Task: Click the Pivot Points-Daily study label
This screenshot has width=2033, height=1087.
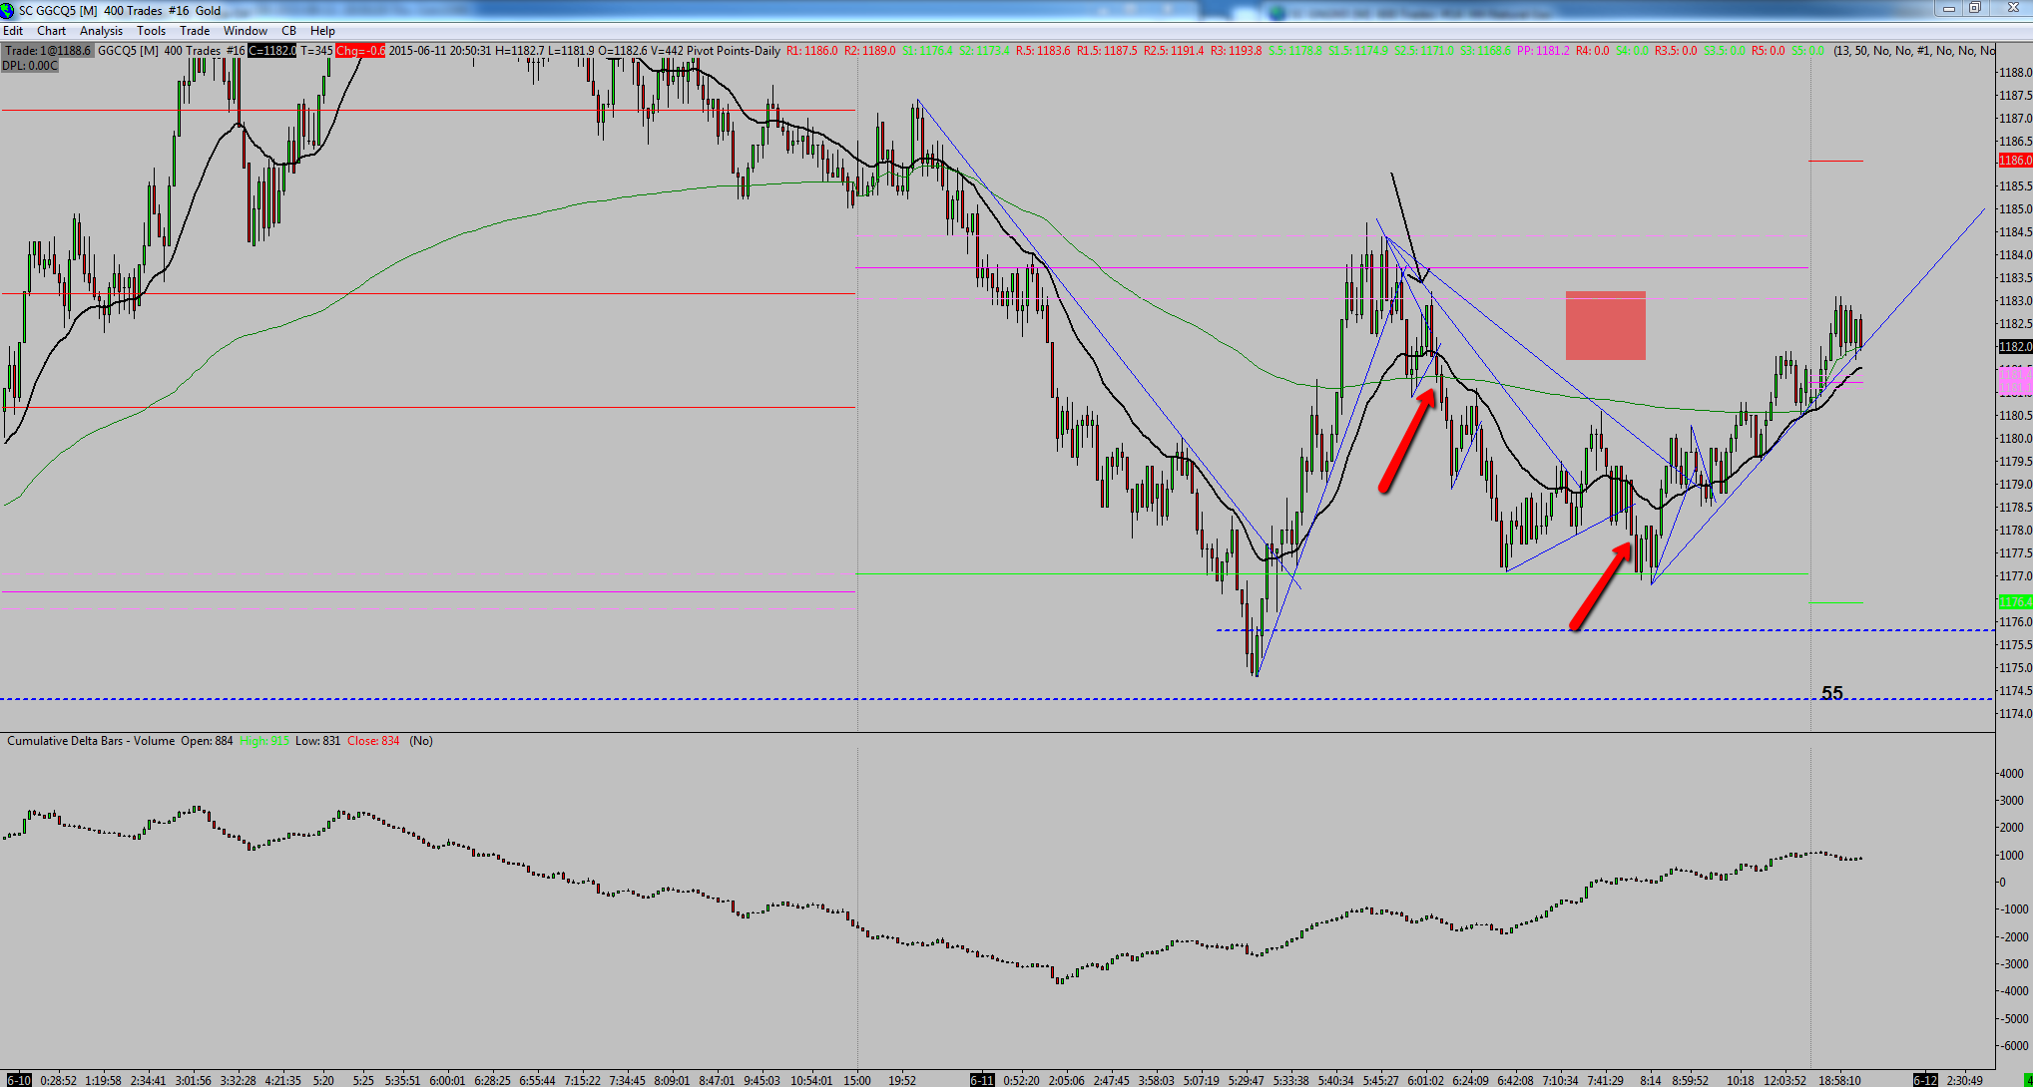Action: tap(733, 51)
